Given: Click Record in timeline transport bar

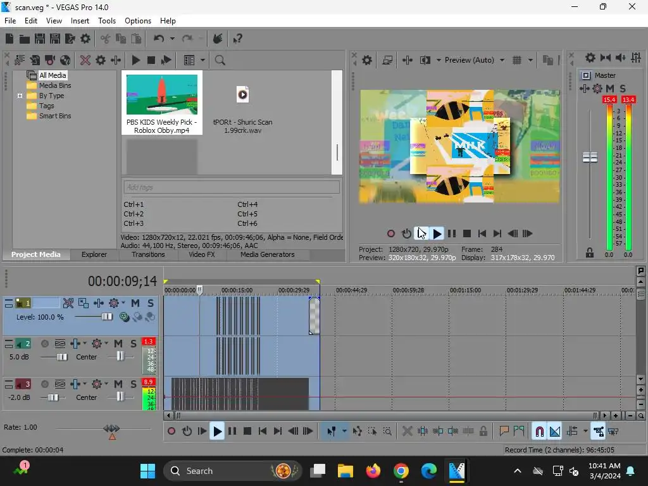Looking at the screenshot, I should pyautogui.click(x=171, y=432).
